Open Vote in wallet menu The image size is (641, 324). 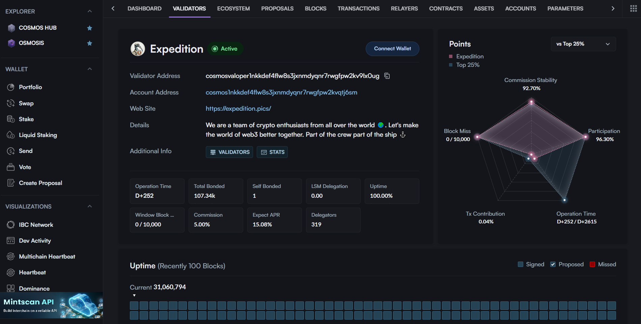pos(25,167)
